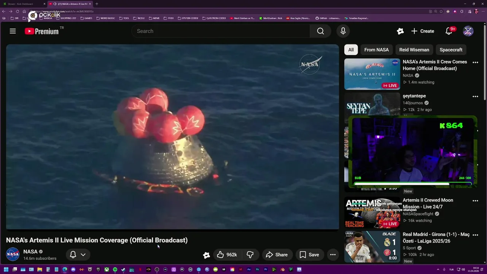Open the Create dropdown button
This screenshot has width=487, height=274.
(x=422, y=31)
